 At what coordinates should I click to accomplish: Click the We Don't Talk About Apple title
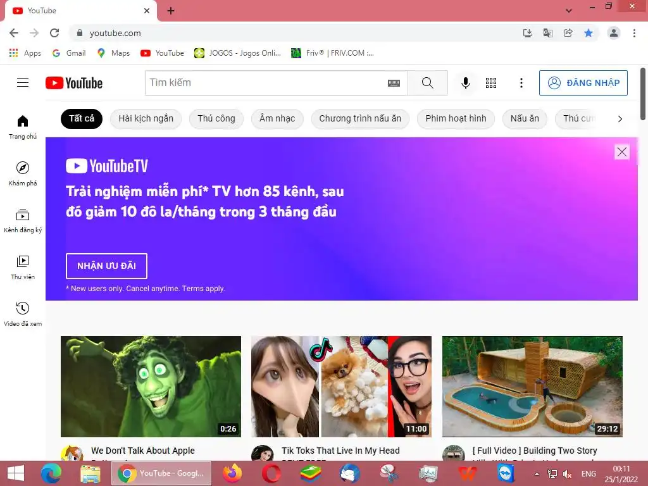142,451
